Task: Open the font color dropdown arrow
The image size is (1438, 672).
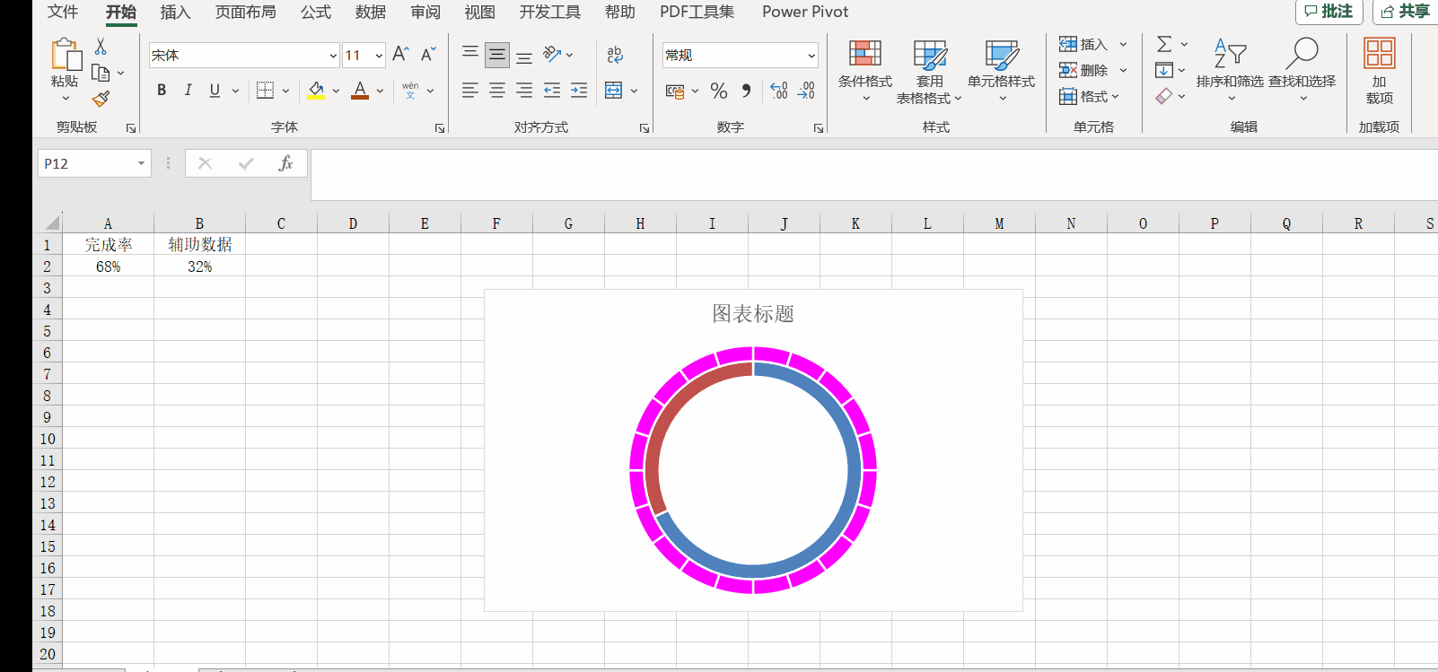Action: pos(380,91)
